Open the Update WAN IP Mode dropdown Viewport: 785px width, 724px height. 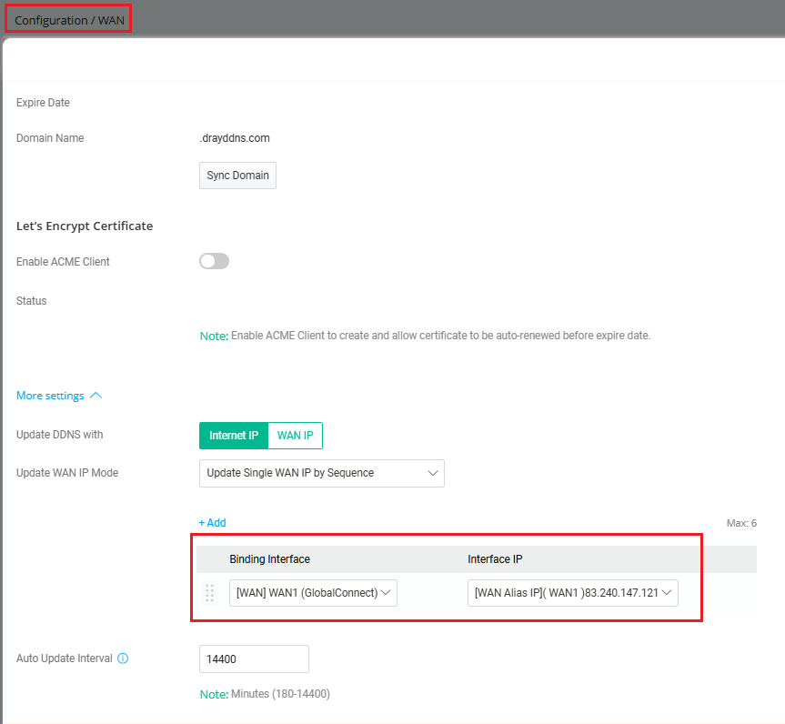click(x=321, y=473)
